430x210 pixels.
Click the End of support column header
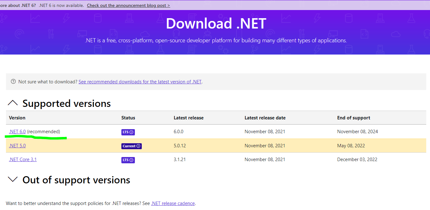[353, 118]
